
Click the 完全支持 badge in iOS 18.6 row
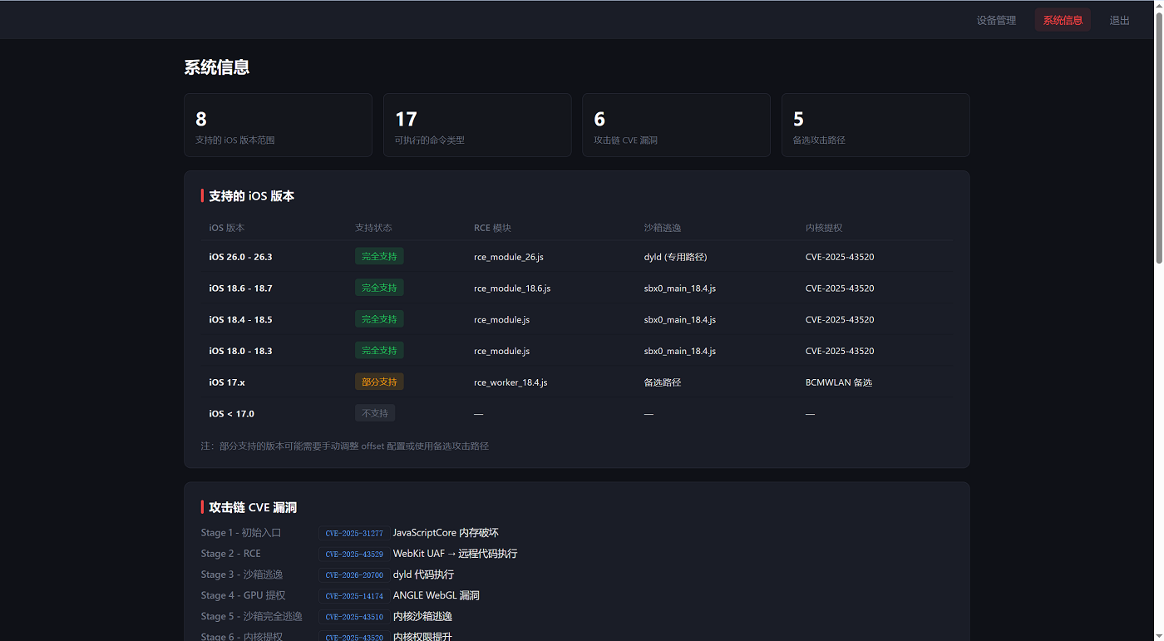click(x=379, y=288)
